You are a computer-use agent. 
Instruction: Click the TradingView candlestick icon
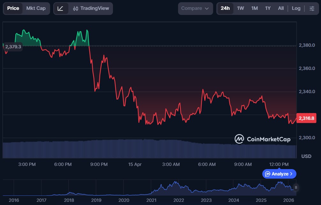76,8
